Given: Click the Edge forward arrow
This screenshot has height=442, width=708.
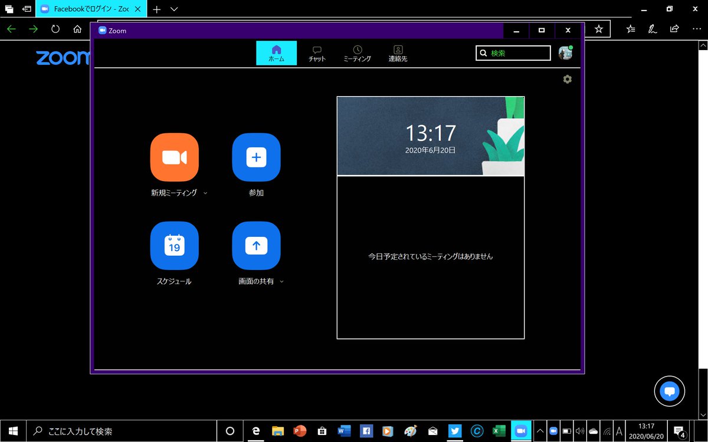Looking at the screenshot, I should click(33, 29).
